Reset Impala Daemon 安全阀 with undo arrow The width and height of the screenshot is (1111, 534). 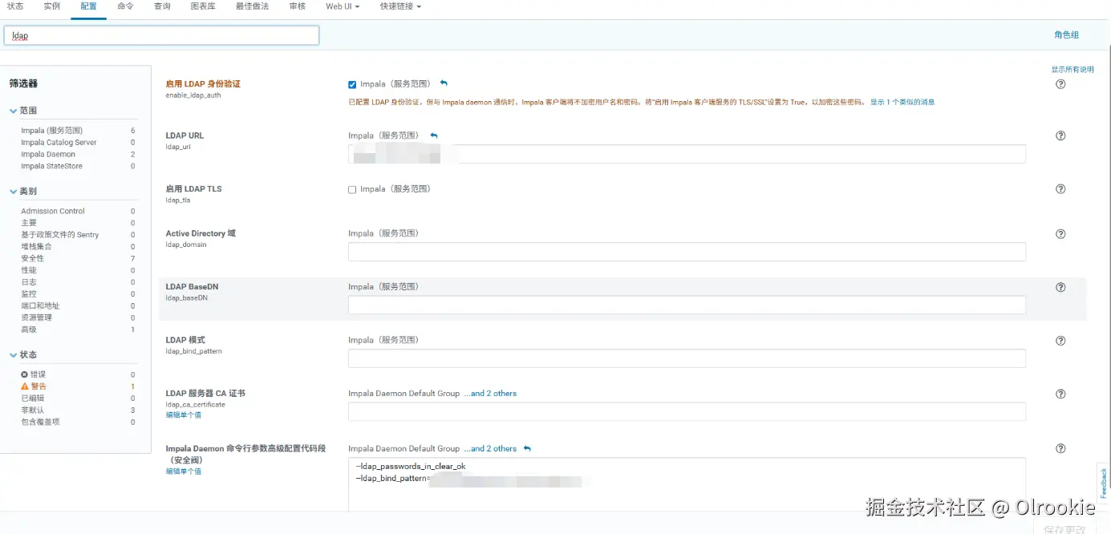[x=527, y=448]
